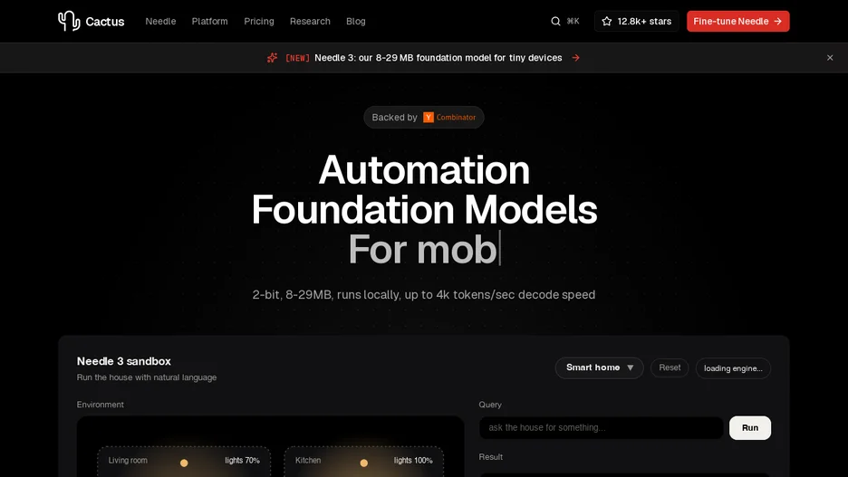Image resolution: width=848 pixels, height=477 pixels.
Task: Click the loading engine status pill
Action: click(733, 368)
